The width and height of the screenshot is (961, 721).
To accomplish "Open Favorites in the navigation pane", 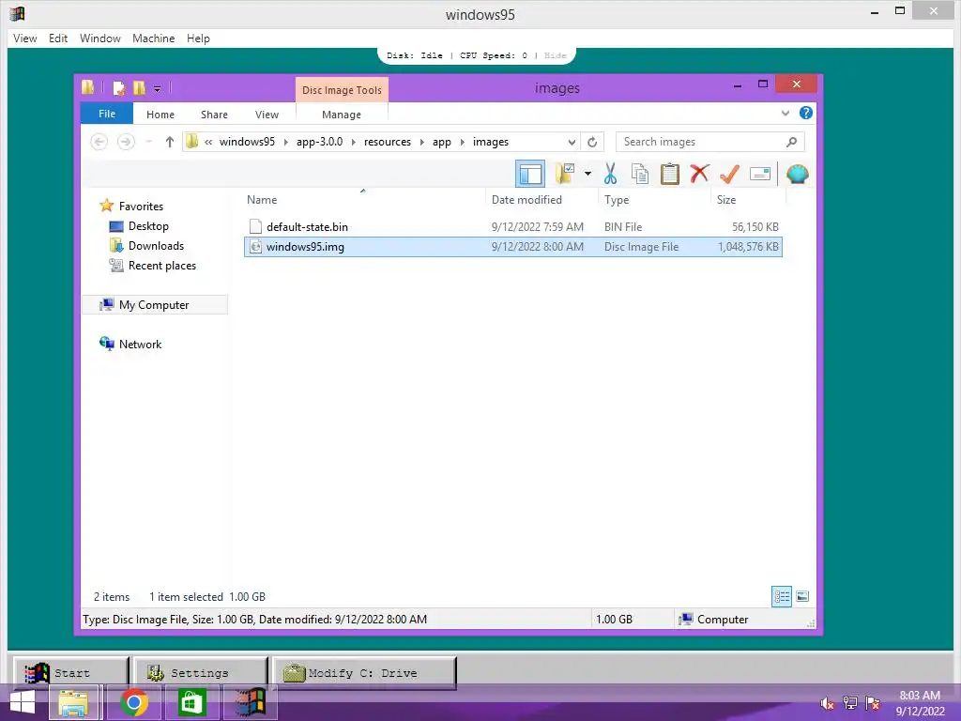I will pyautogui.click(x=141, y=207).
